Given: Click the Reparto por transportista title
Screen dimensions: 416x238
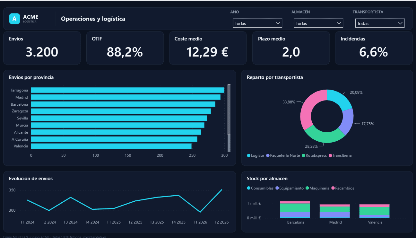Looking at the screenshot, I should pos(275,77).
